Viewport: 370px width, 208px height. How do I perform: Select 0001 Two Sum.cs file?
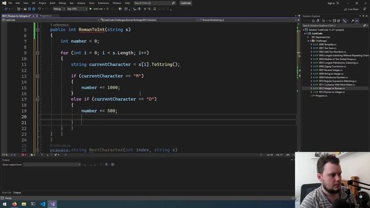coord(328,48)
